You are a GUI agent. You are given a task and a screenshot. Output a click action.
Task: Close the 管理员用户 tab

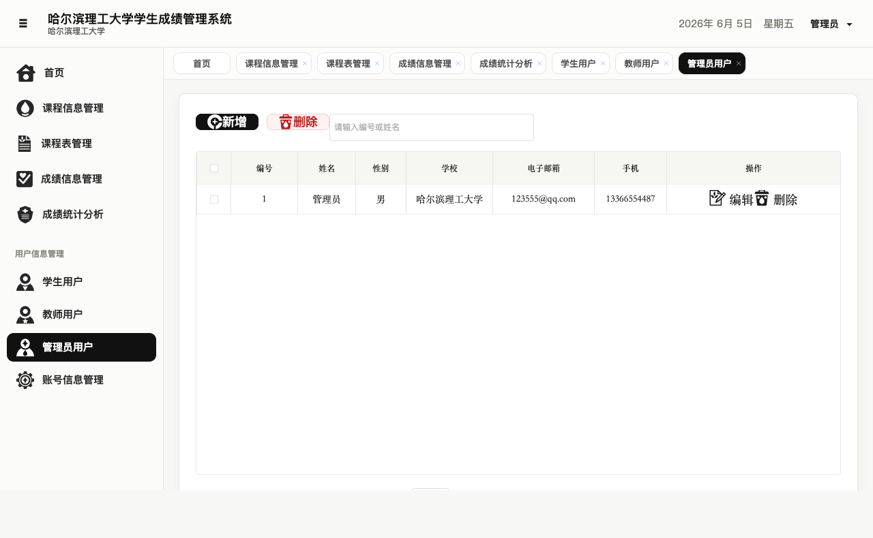click(x=739, y=63)
